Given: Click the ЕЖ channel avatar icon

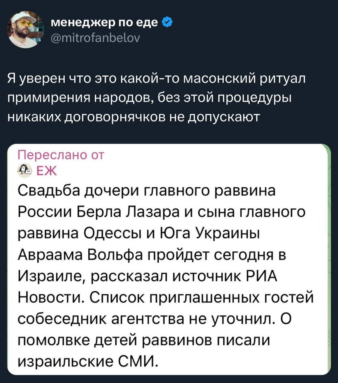Looking at the screenshot, I should coord(25,170).
